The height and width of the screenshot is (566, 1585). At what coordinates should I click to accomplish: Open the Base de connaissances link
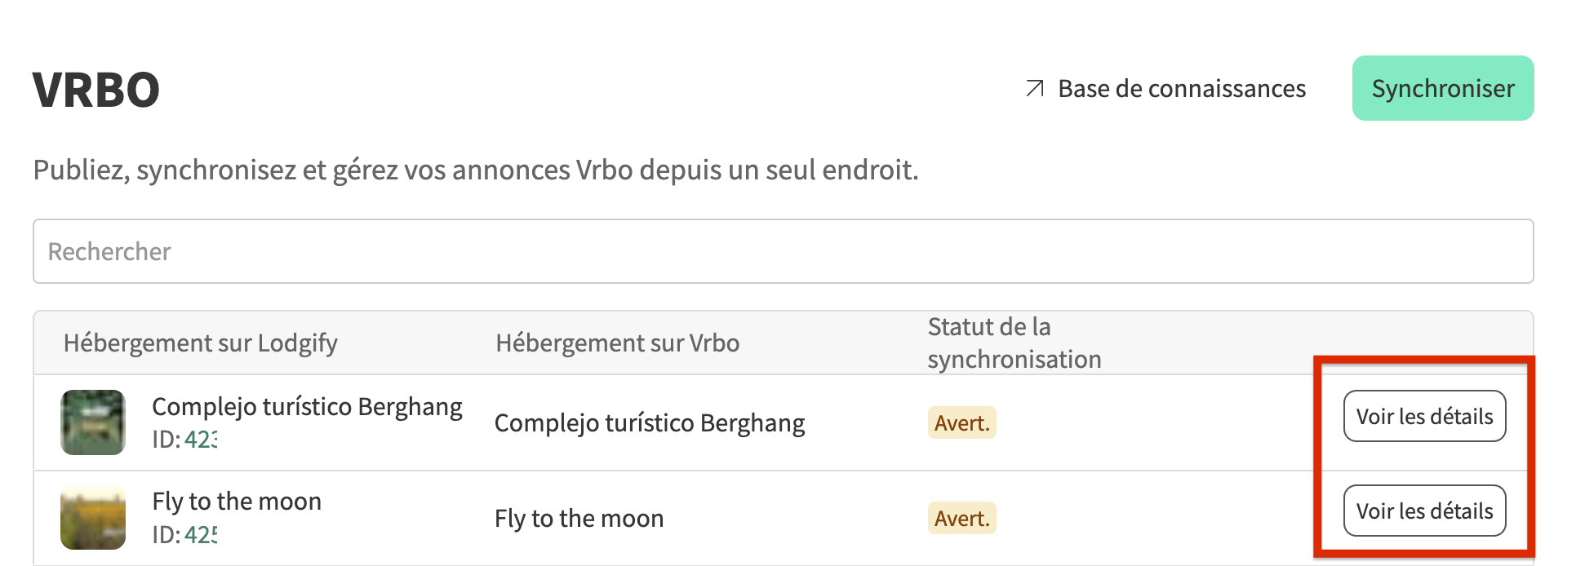(1181, 88)
